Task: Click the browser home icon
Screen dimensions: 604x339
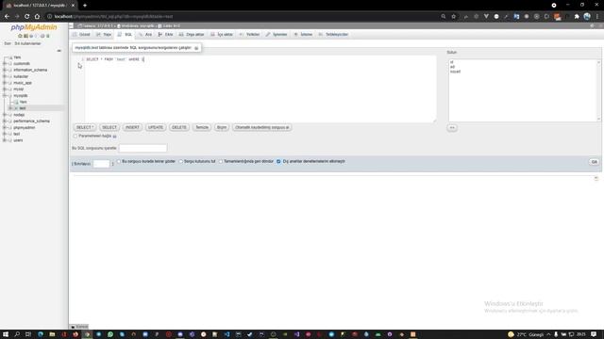Action: click(x=37, y=17)
